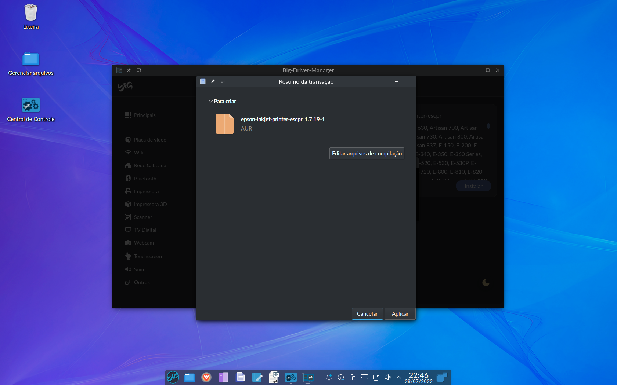Viewport: 617px width, 385px height.
Task: Select Webcam in driver manager sidebar
Action: click(x=140, y=243)
